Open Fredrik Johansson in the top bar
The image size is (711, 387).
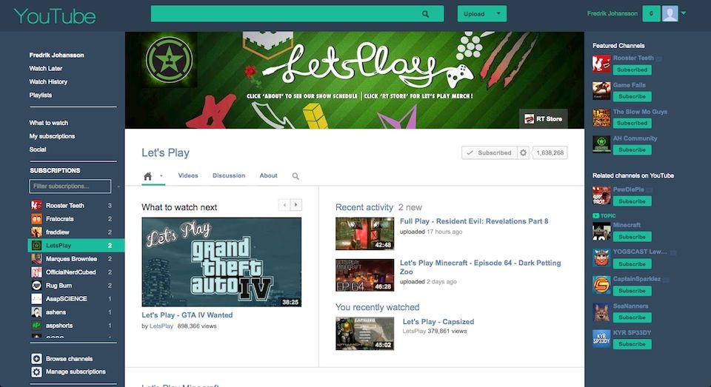coord(612,13)
